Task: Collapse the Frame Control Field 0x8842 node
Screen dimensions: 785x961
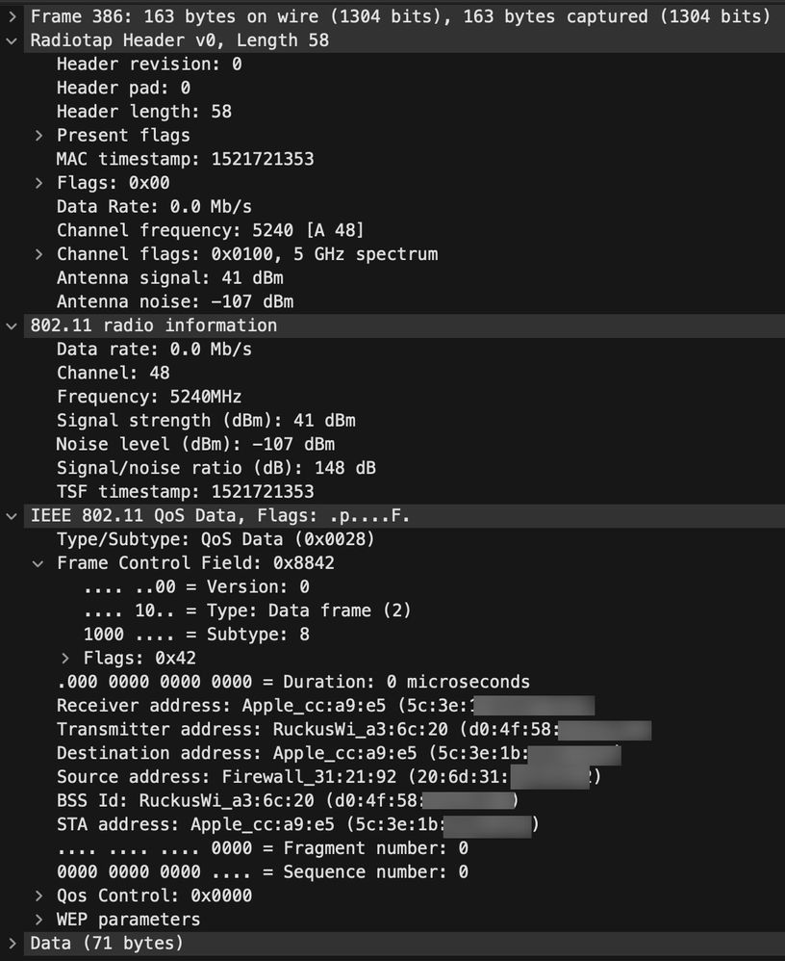Action: click(x=38, y=563)
